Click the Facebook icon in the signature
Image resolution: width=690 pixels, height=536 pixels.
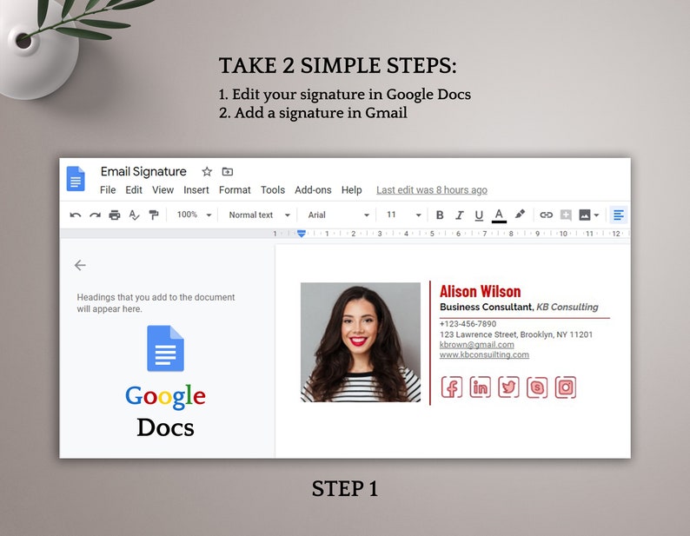coord(452,387)
